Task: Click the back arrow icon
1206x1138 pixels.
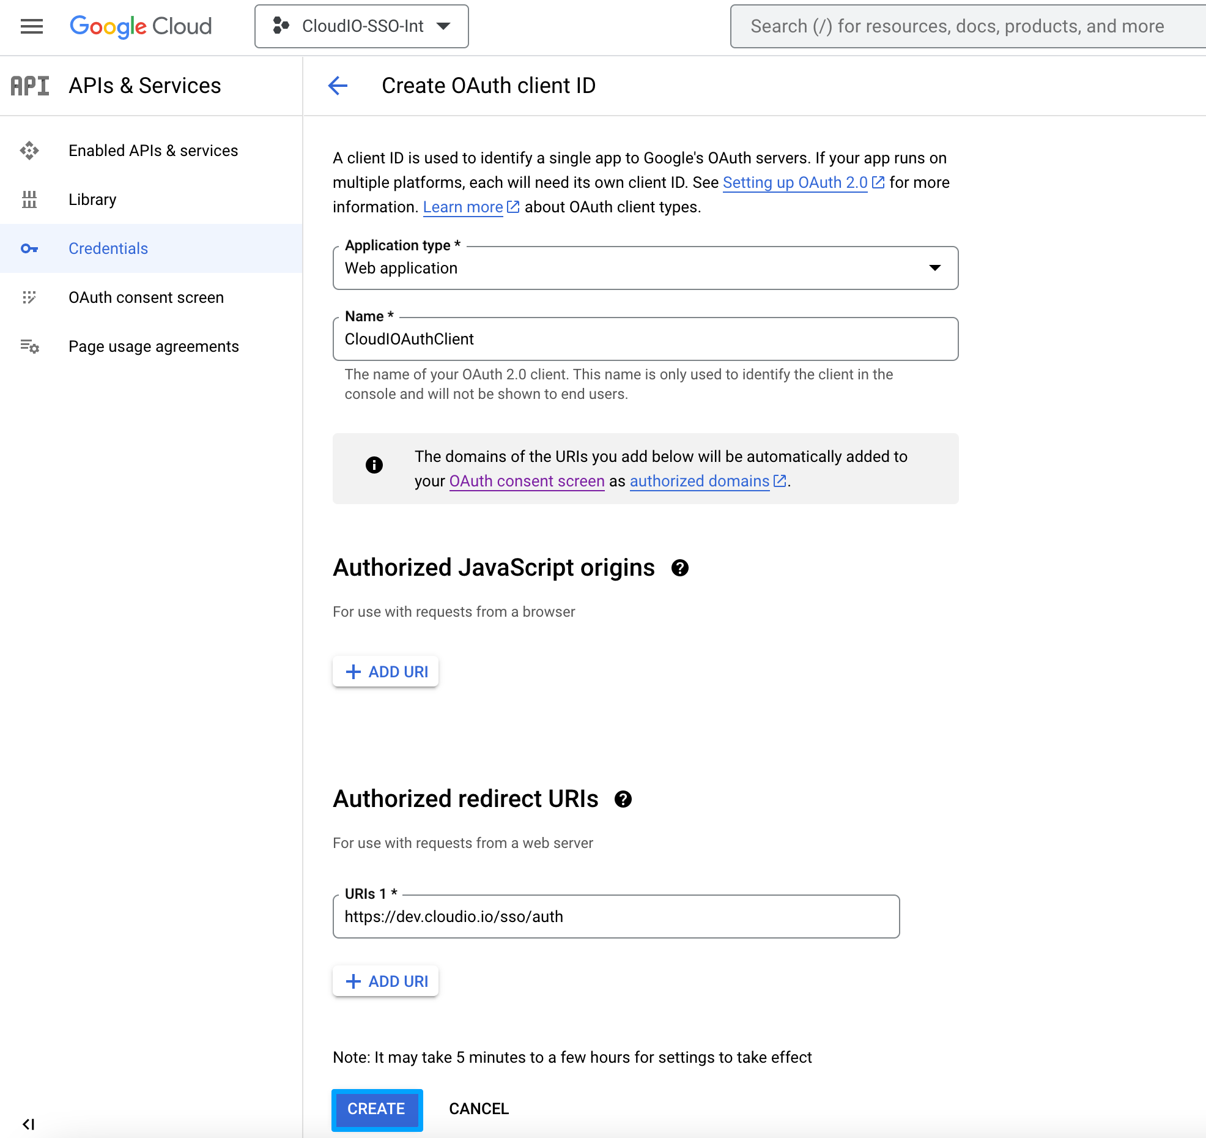Action: coord(338,86)
